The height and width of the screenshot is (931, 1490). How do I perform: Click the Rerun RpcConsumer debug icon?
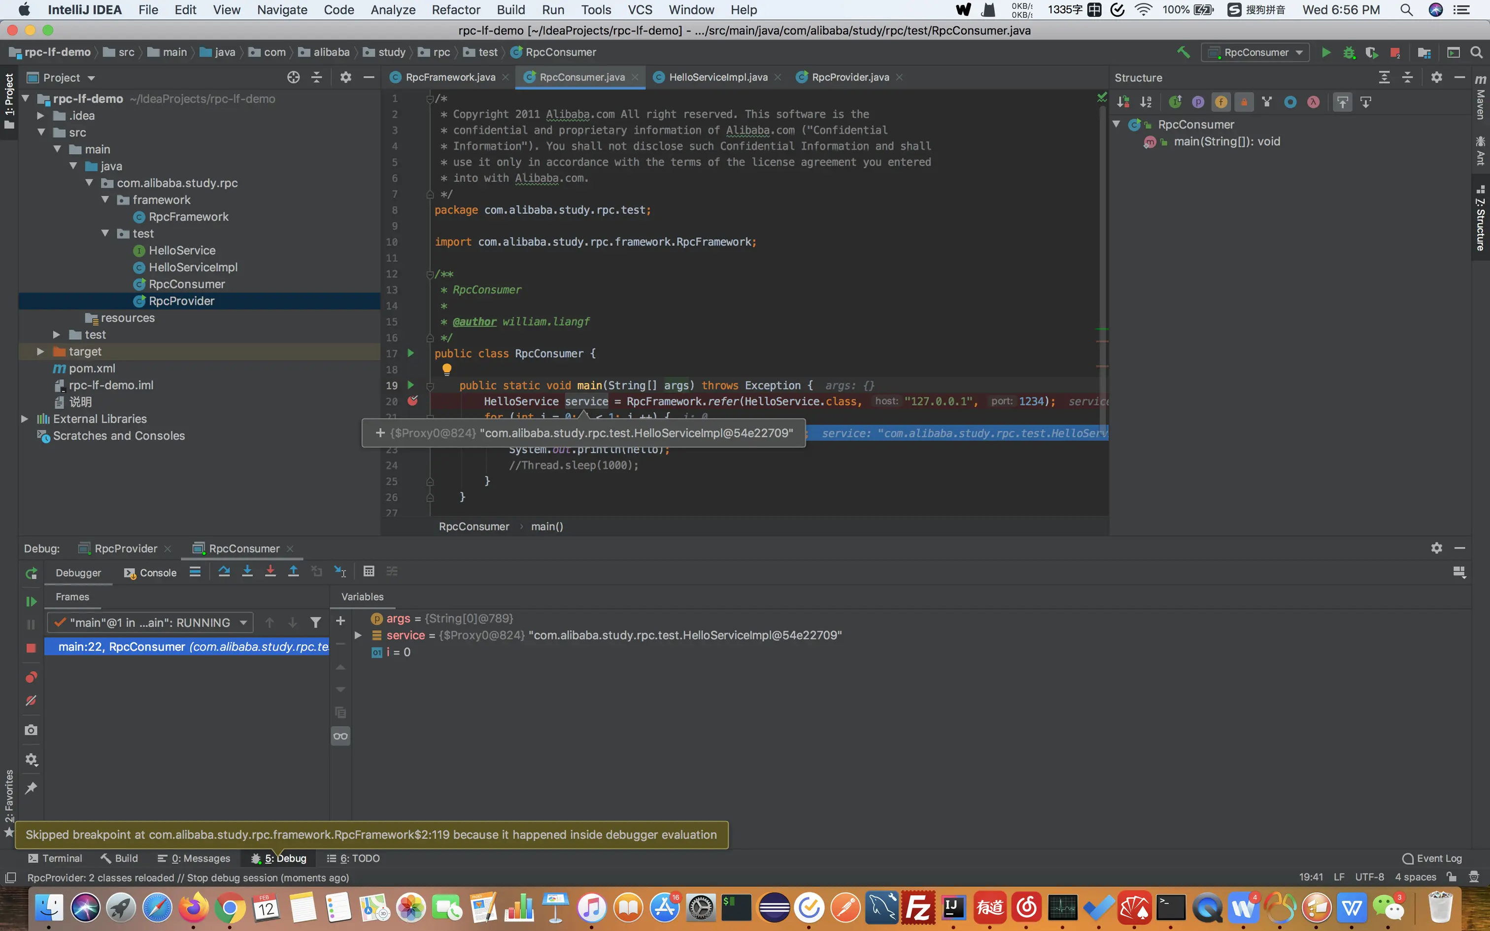coord(32,573)
